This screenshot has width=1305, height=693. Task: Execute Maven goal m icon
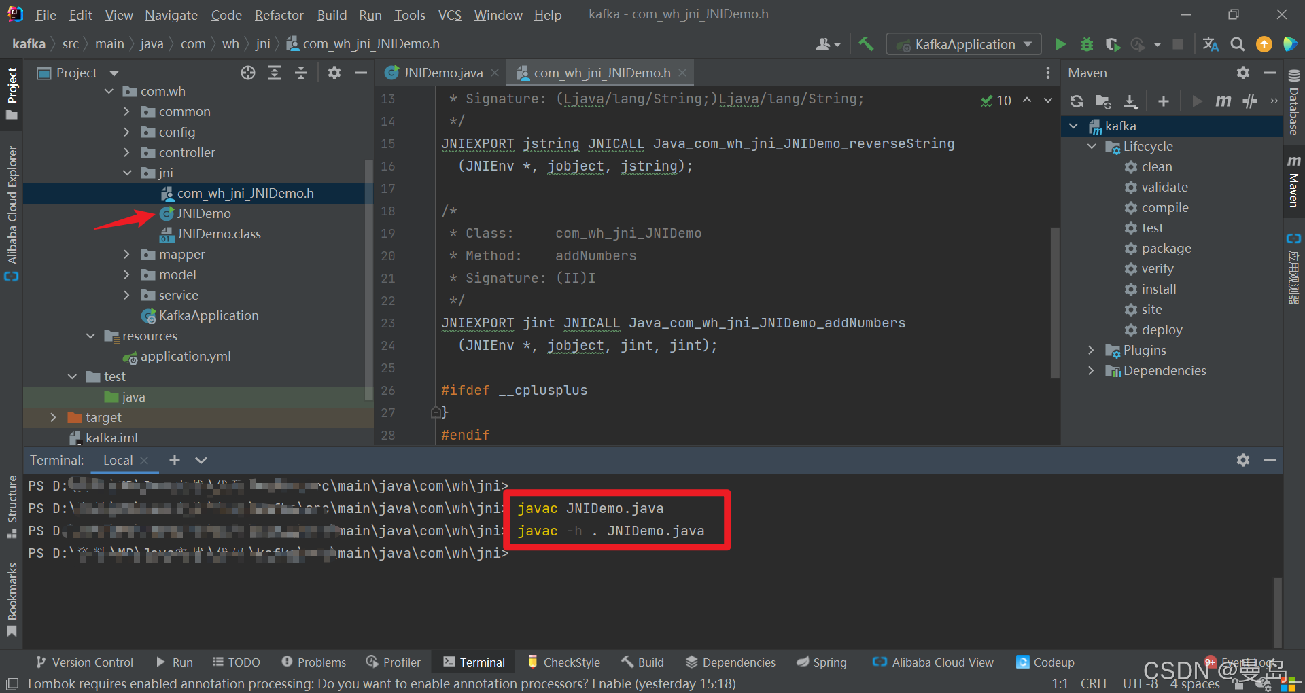click(x=1223, y=101)
